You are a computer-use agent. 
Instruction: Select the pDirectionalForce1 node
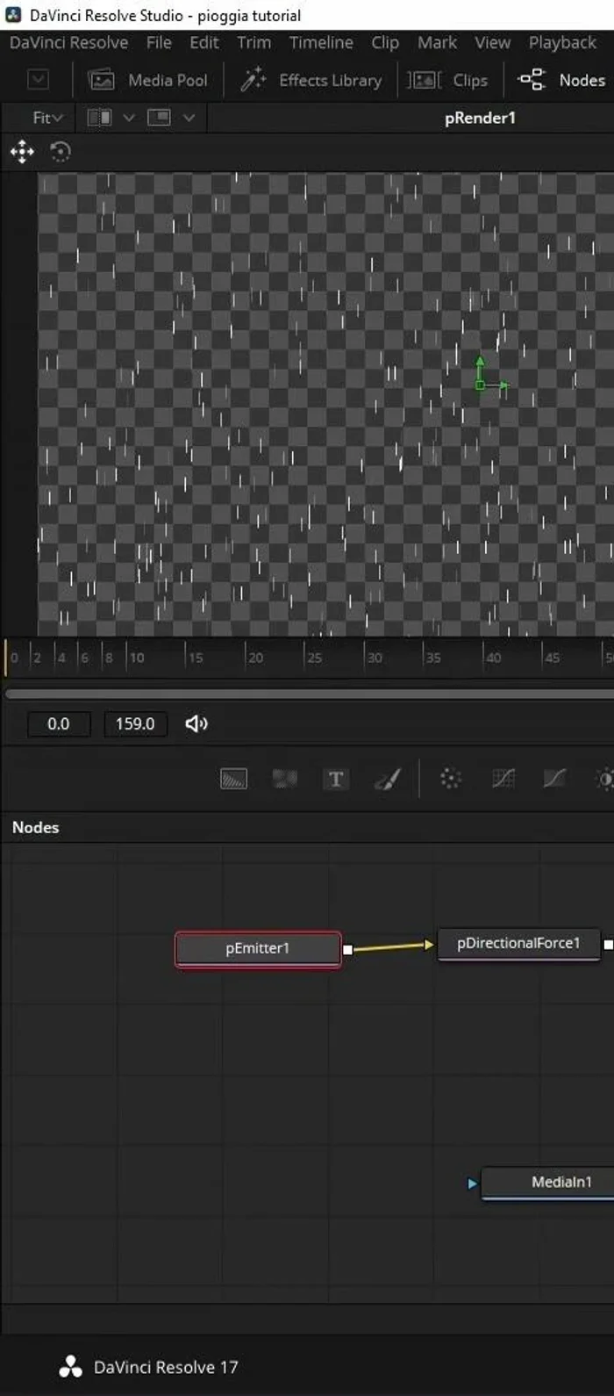(x=518, y=943)
